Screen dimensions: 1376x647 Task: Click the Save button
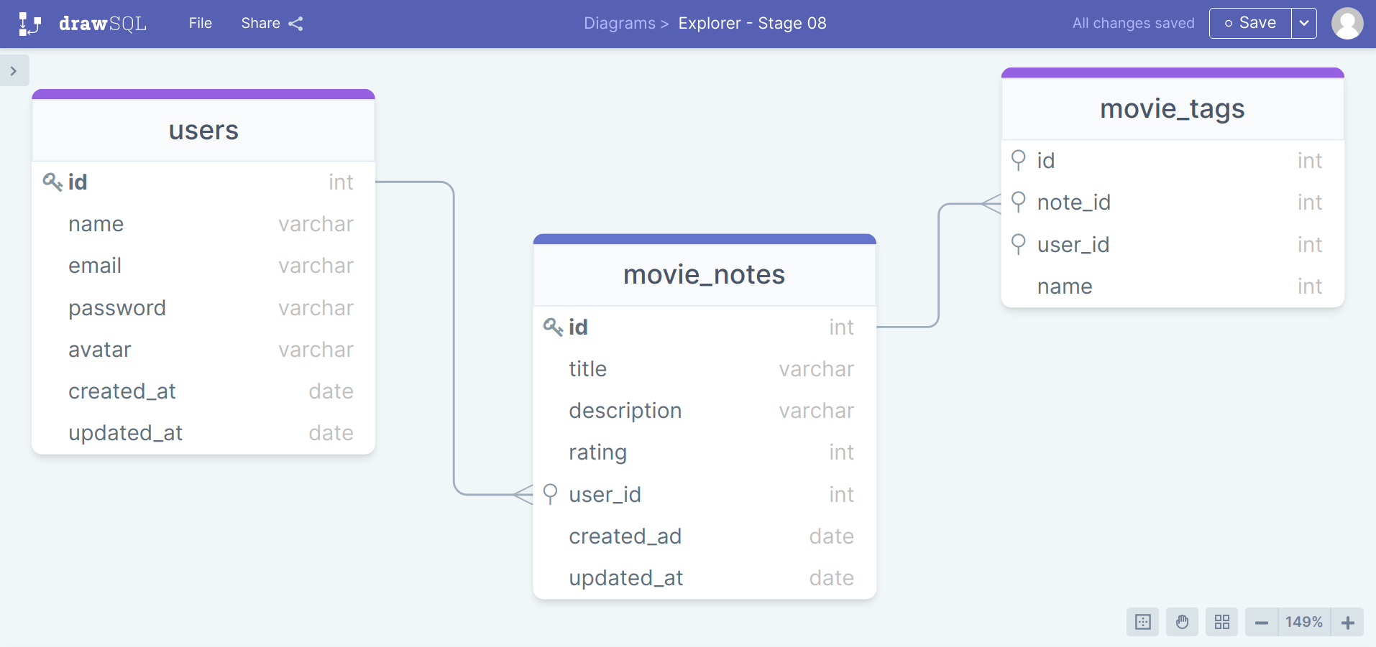click(1251, 23)
